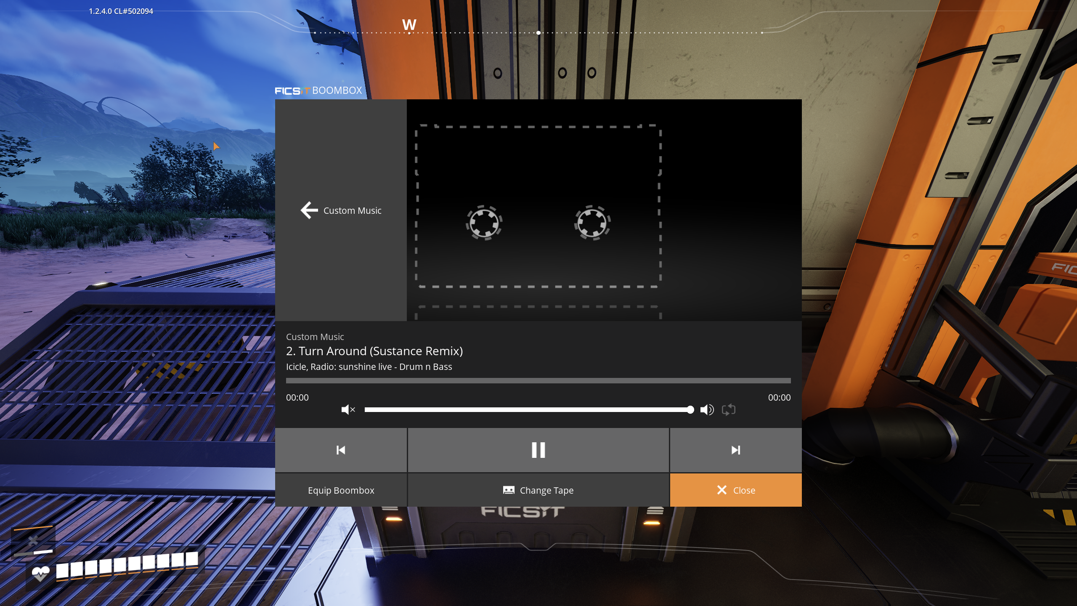This screenshot has width=1077, height=606.
Task: Click the track progress bar
Action: click(x=538, y=380)
